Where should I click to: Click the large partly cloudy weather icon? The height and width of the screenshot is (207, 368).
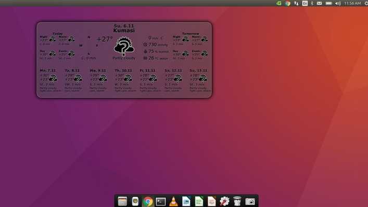click(x=124, y=46)
